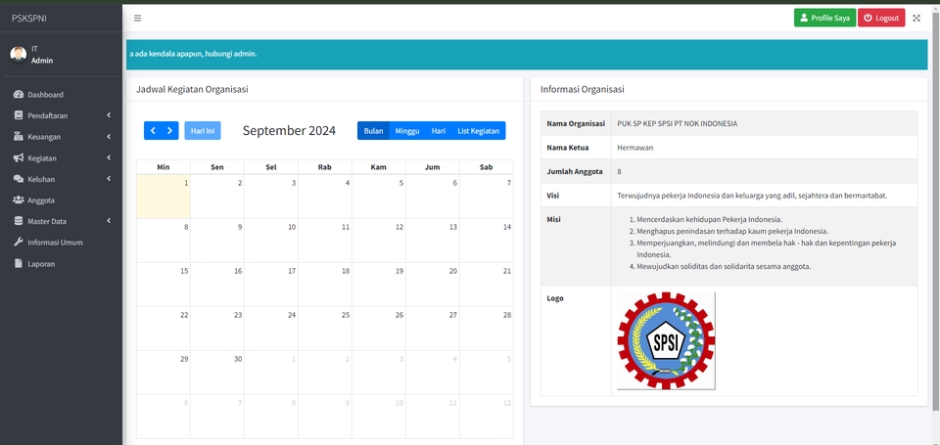This screenshot has height=445, width=940.
Task: Select September 30 calendar cell
Action: tap(217, 373)
